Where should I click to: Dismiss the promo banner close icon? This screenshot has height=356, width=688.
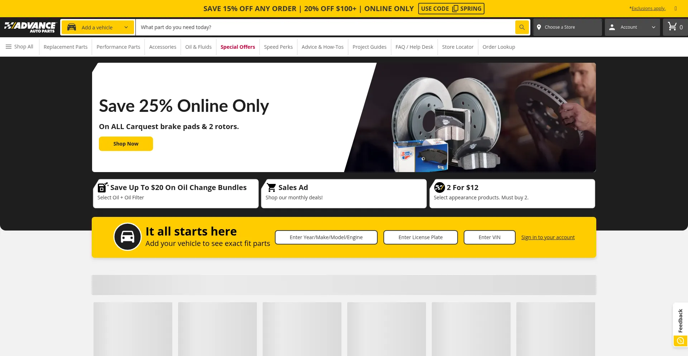pyautogui.click(x=675, y=9)
